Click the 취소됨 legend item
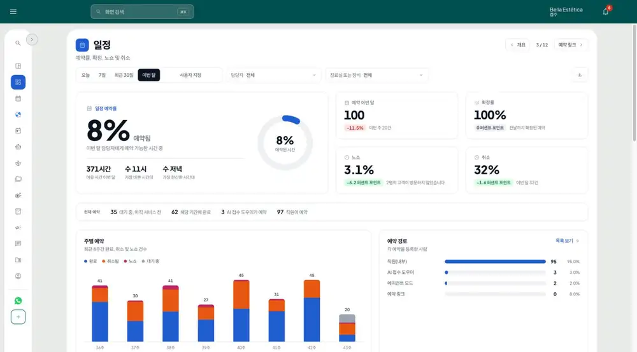The width and height of the screenshot is (637, 352). (x=110, y=261)
